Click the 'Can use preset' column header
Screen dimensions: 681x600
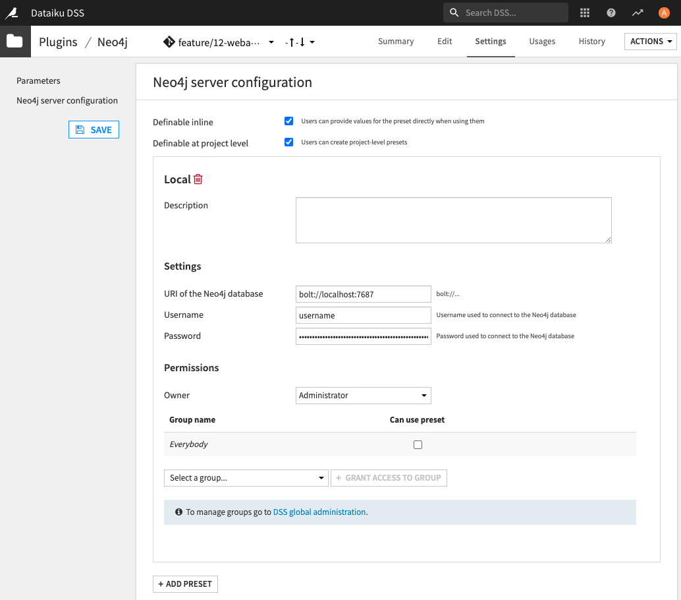coord(417,419)
